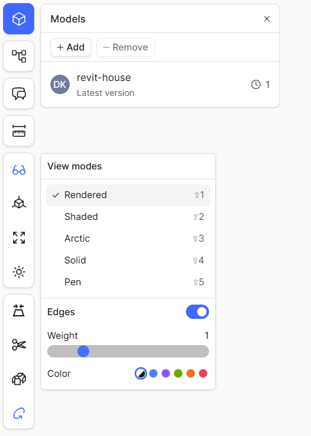The height and width of the screenshot is (436, 311).
Task: Activate the Measure ruler tool
Action: (19, 131)
